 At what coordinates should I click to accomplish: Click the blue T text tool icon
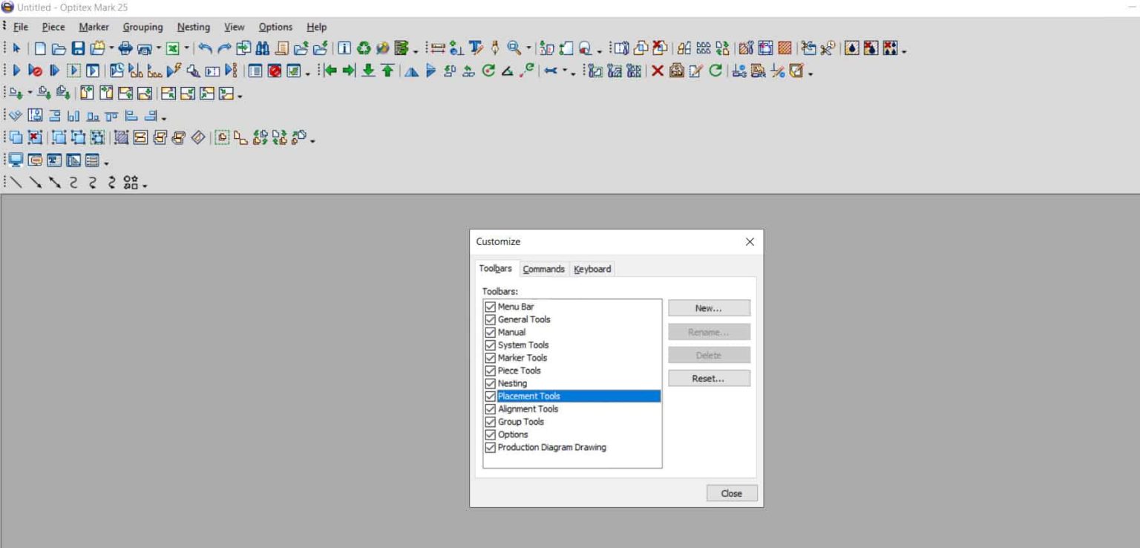(x=476, y=48)
